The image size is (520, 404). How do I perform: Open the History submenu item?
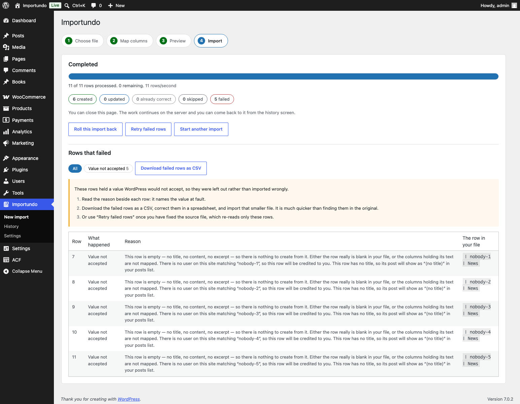(11, 227)
